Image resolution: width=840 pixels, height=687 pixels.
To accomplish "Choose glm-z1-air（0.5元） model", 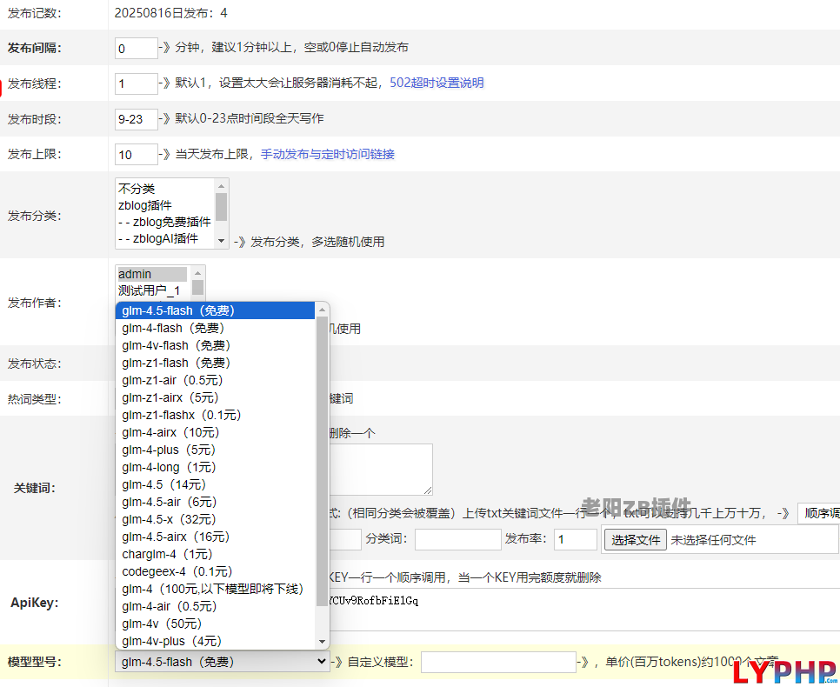I will point(215,381).
